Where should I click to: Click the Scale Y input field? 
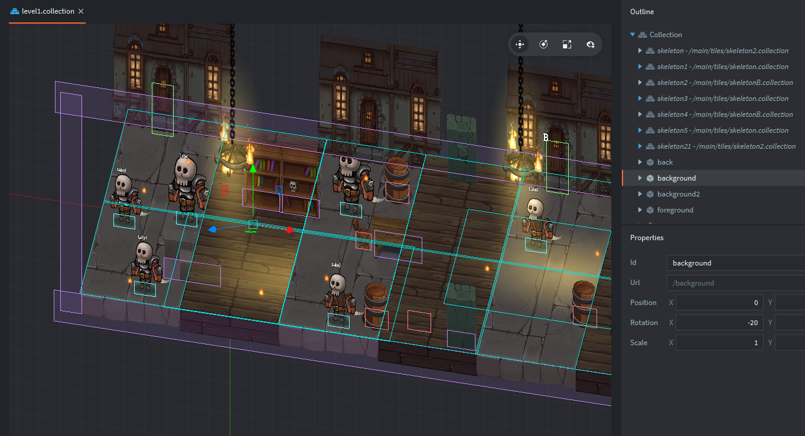pos(790,343)
